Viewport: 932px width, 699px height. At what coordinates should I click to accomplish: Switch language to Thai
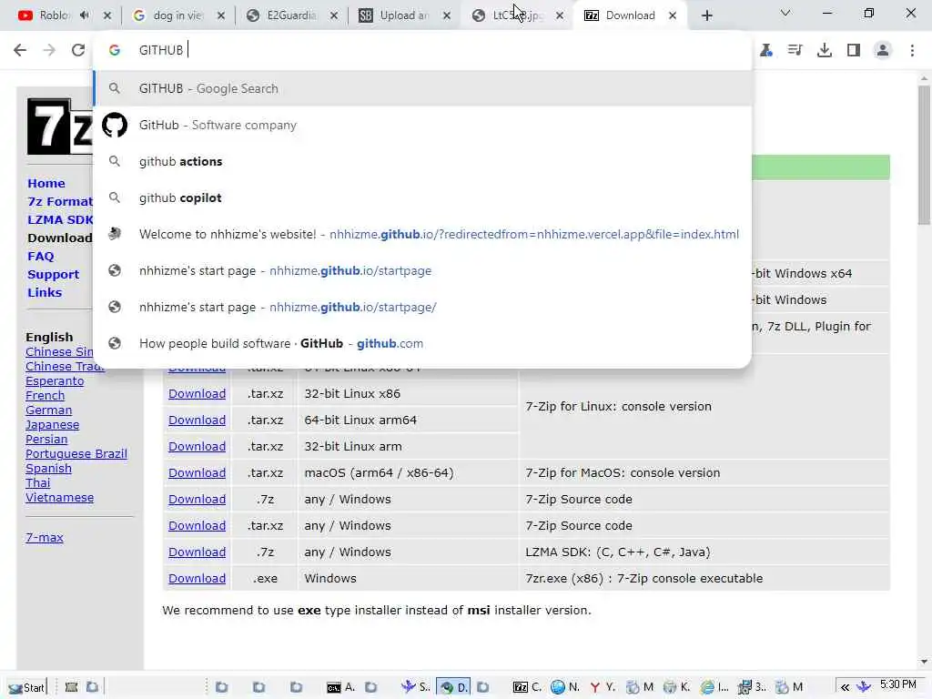click(38, 482)
